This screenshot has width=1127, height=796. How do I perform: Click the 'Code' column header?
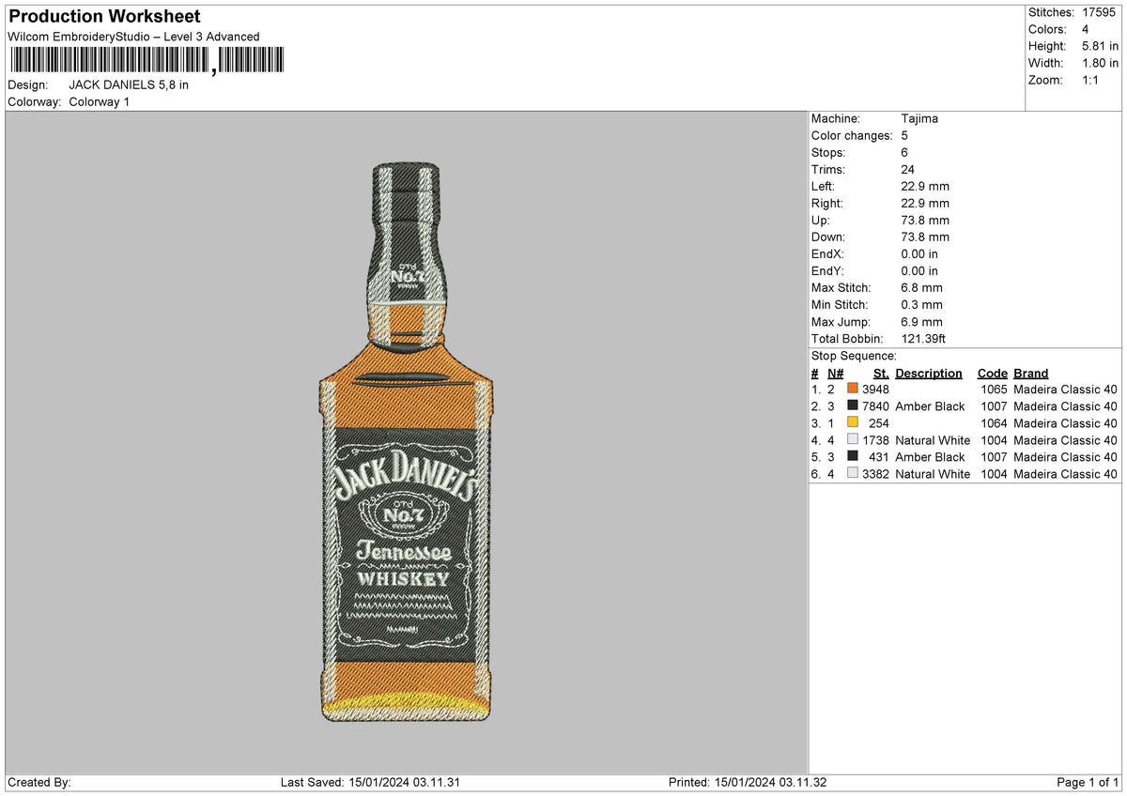pos(993,373)
